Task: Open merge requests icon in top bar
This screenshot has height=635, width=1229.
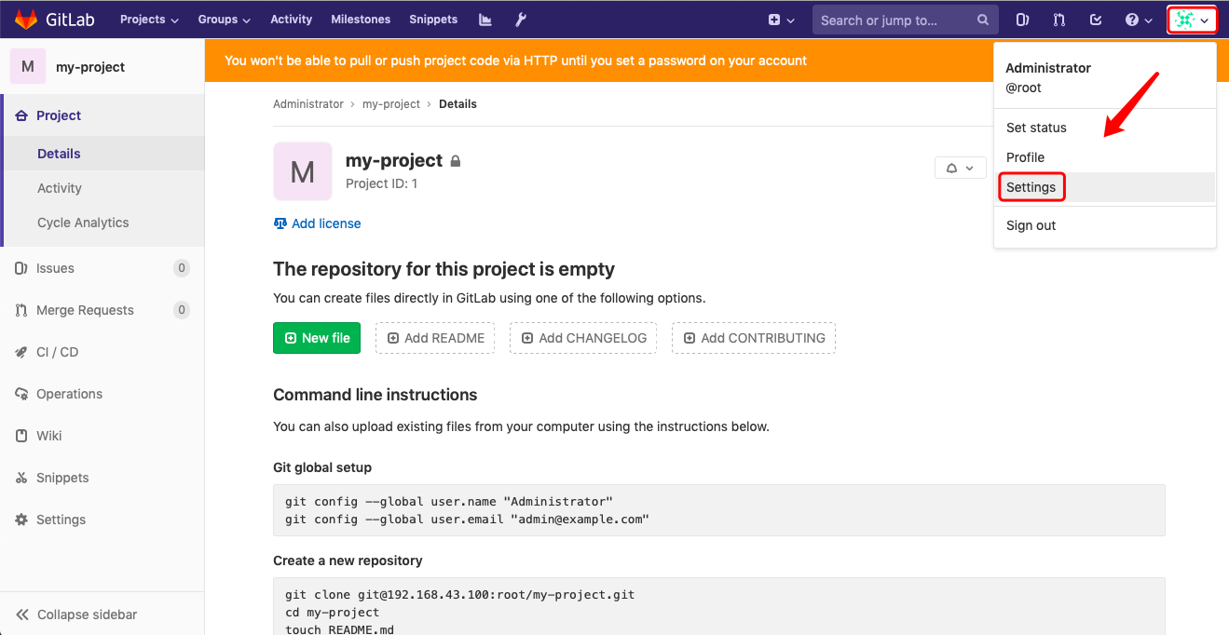Action: click(x=1059, y=20)
